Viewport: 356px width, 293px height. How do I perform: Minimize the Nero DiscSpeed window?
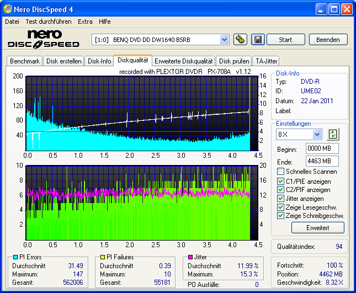point(321,9)
